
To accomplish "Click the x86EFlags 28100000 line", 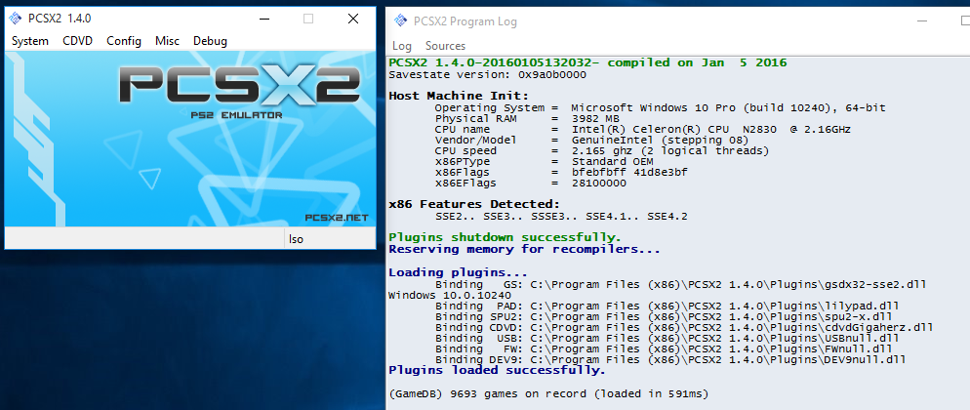I will tap(530, 184).
